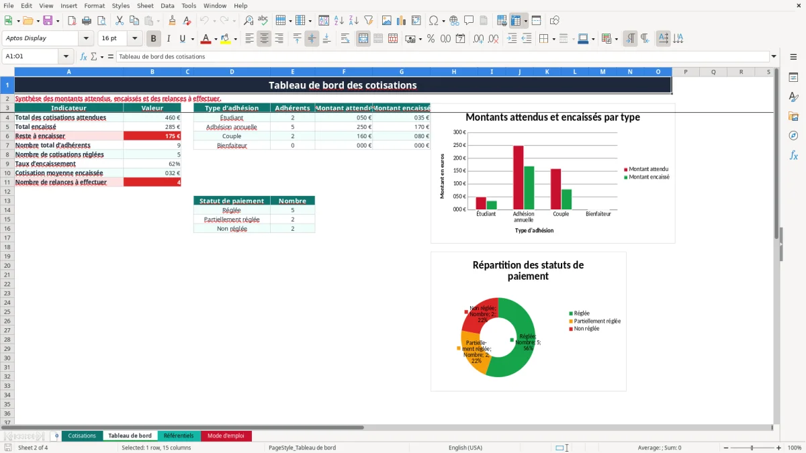Select column header A
The image size is (806, 453).
[69, 72]
